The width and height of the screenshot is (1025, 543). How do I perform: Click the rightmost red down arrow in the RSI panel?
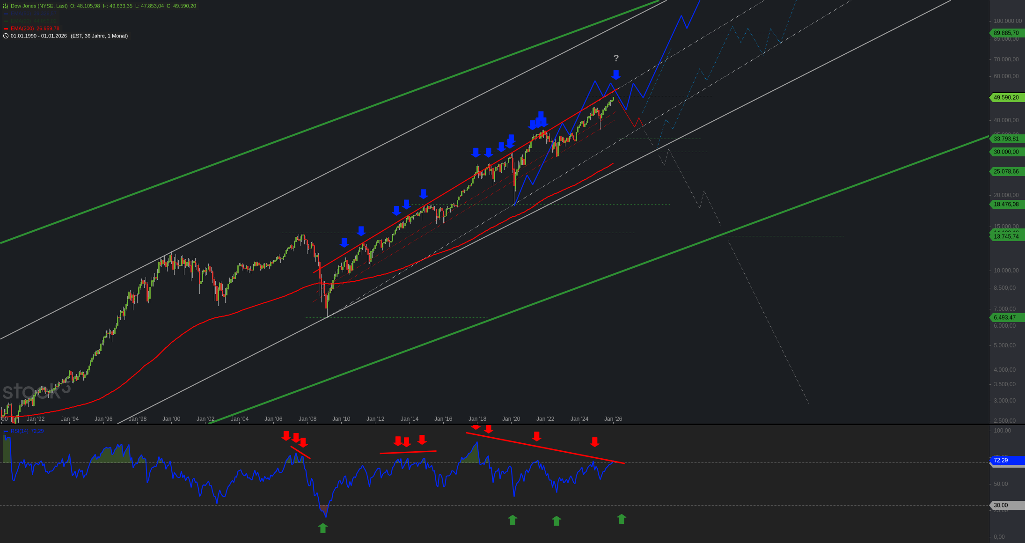coord(594,442)
